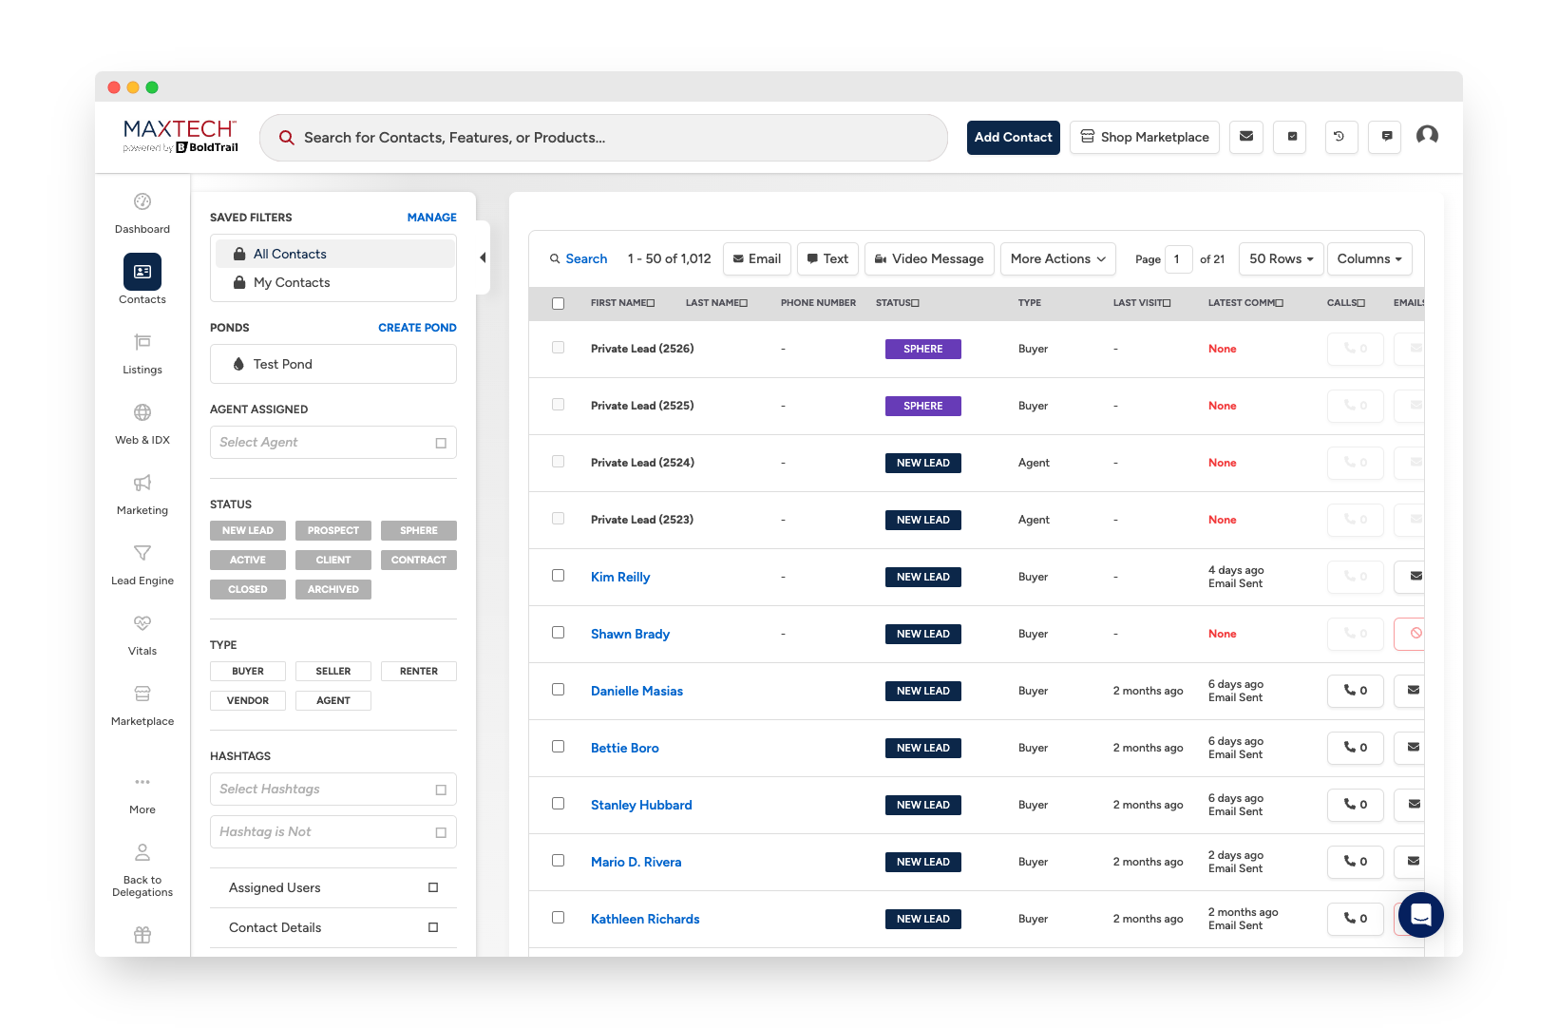
Task: Select the Danielle Masias row checkbox
Action: [x=559, y=690]
